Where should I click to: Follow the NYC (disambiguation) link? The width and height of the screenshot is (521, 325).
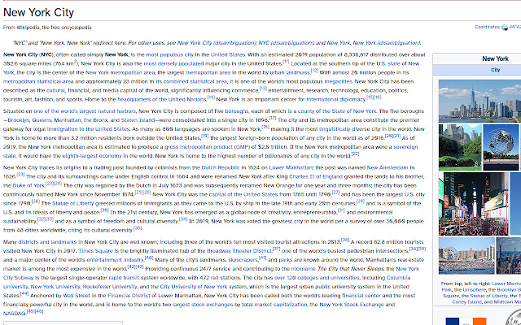click(286, 43)
